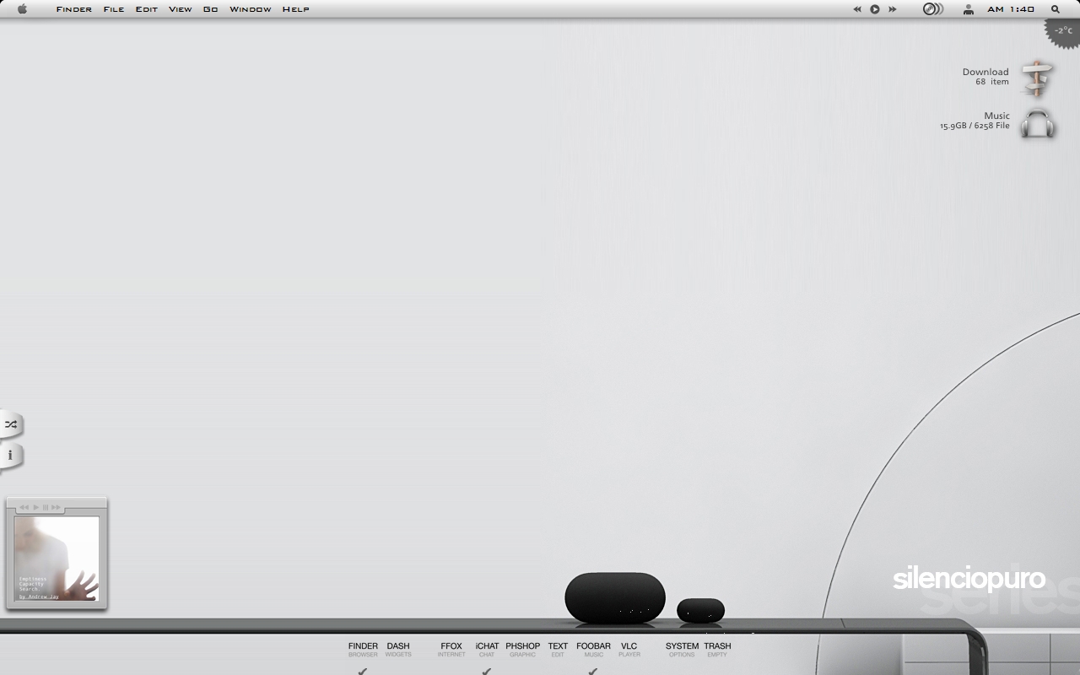
Task: Open TRASH Empty in the dock
Action: pos(717,649)
